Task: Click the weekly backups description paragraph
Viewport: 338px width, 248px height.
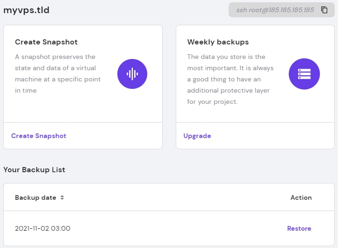Action: (x=230, y=79)
